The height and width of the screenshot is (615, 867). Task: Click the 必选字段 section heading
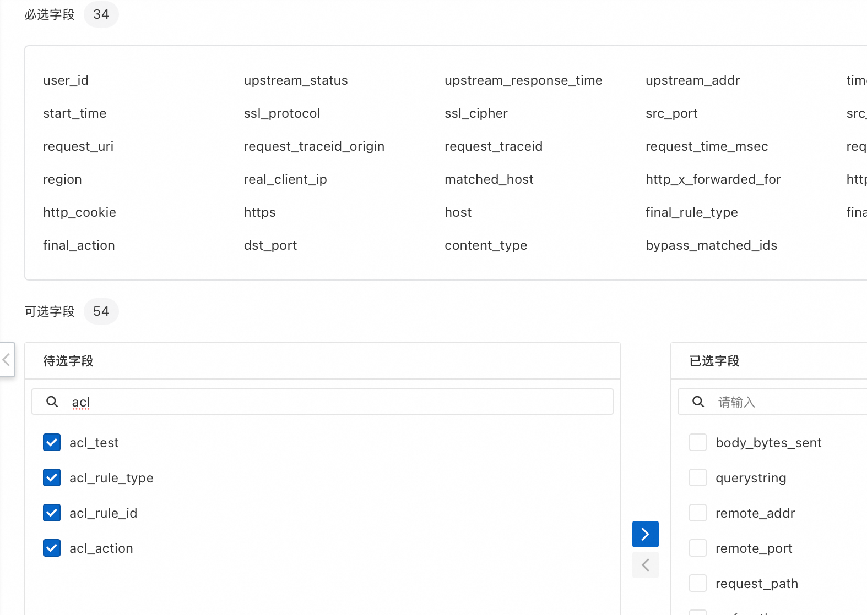50,14
